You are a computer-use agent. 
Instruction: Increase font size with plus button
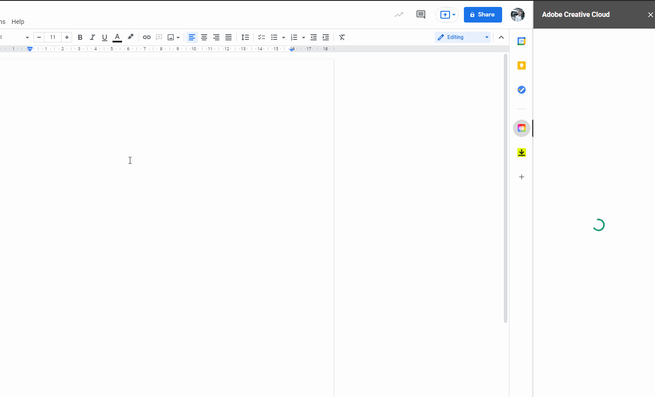(x=66, y=37)
